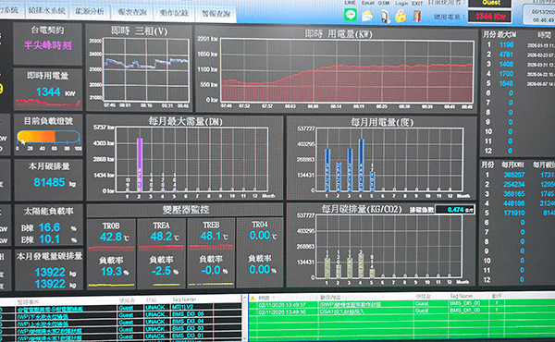The height and width of the screenshot is (342, 555).
Task: Click month 3 KWH value 368165
Action: pyautogui.click(x=514, y=194)
